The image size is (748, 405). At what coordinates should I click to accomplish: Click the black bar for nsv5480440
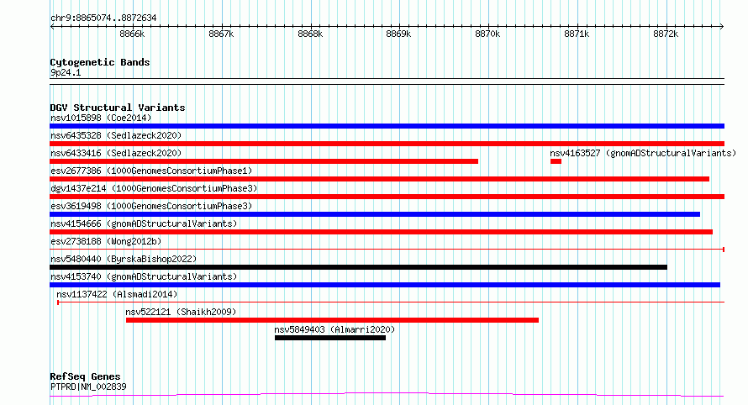(x=358, y=267)
